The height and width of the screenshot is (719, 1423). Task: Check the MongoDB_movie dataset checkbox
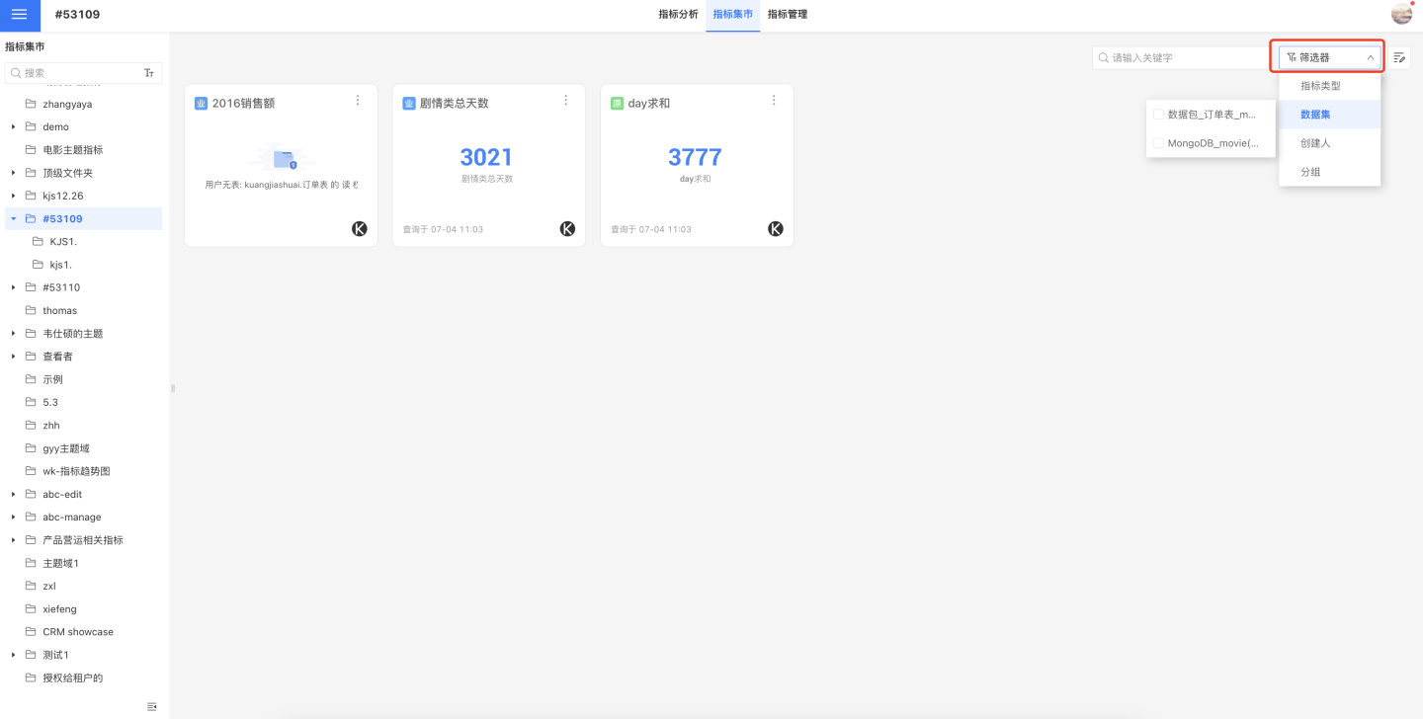click(x=1158, y=143)
